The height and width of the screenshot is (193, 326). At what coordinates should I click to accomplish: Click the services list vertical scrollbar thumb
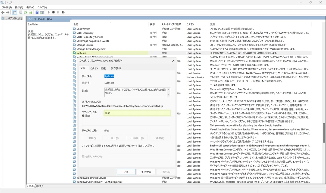point(323,132)
